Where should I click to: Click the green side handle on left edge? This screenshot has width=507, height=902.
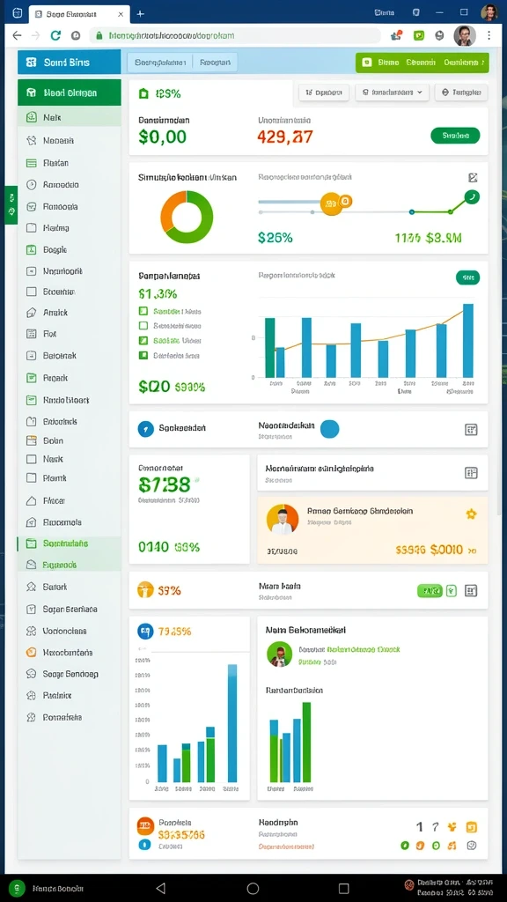(11, 204)
